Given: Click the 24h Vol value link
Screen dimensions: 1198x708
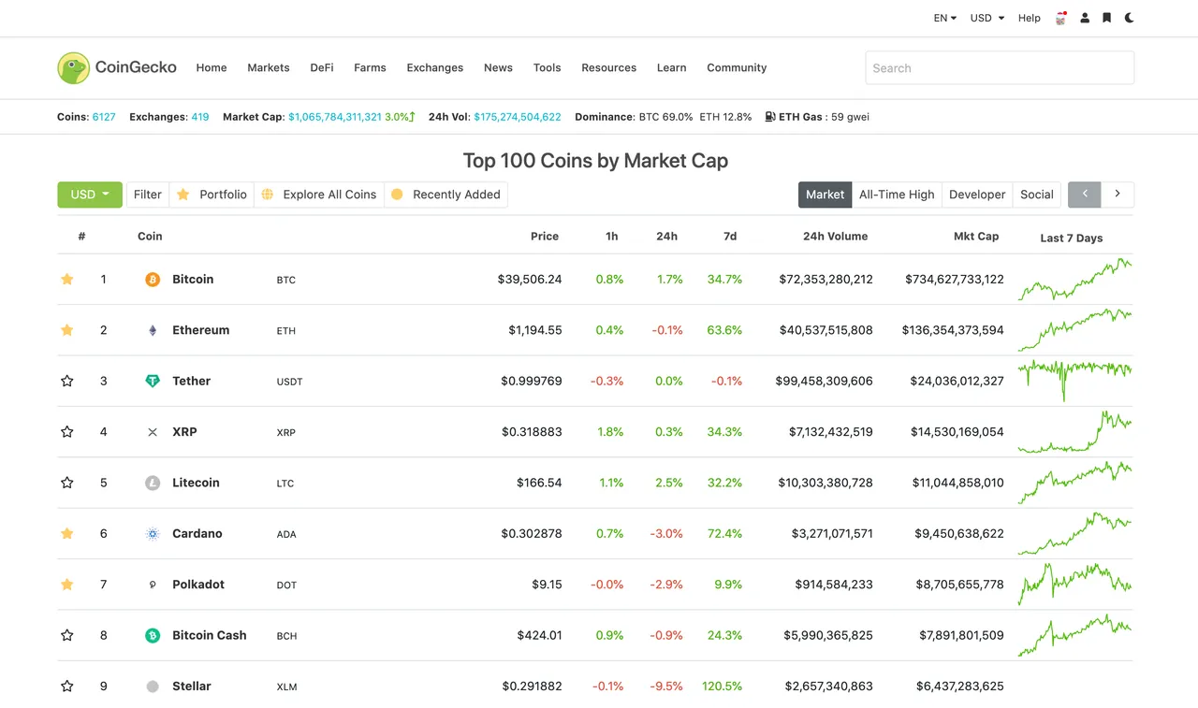Looking at the screenshot, I should pos(518,117).
